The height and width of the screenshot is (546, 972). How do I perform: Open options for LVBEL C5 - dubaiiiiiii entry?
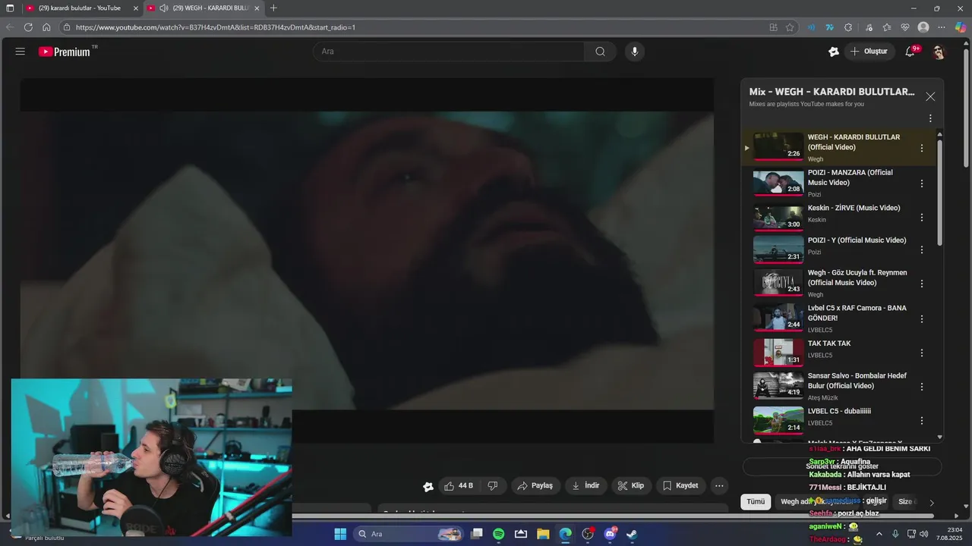pos(922,420)
